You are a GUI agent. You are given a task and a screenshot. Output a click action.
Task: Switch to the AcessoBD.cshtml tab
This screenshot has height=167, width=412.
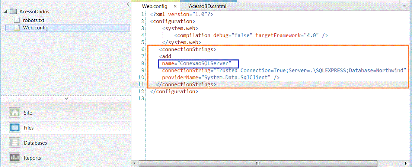point(208,6)
